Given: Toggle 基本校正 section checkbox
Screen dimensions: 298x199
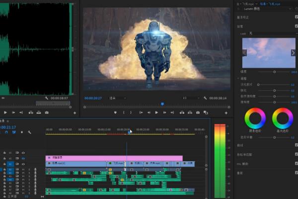Looking at the screenshot, I should 297,17.
